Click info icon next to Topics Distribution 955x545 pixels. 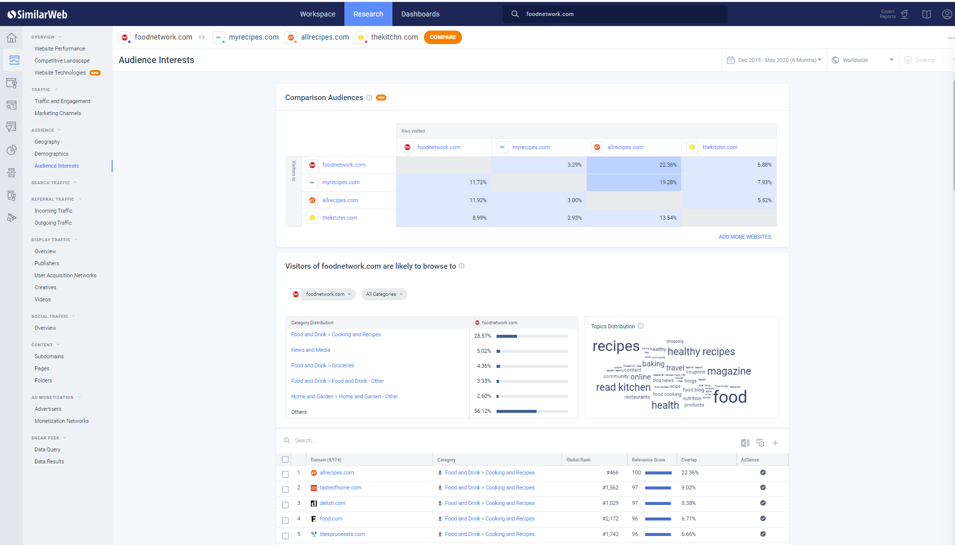pyautogui.click(x=641, y=326)
